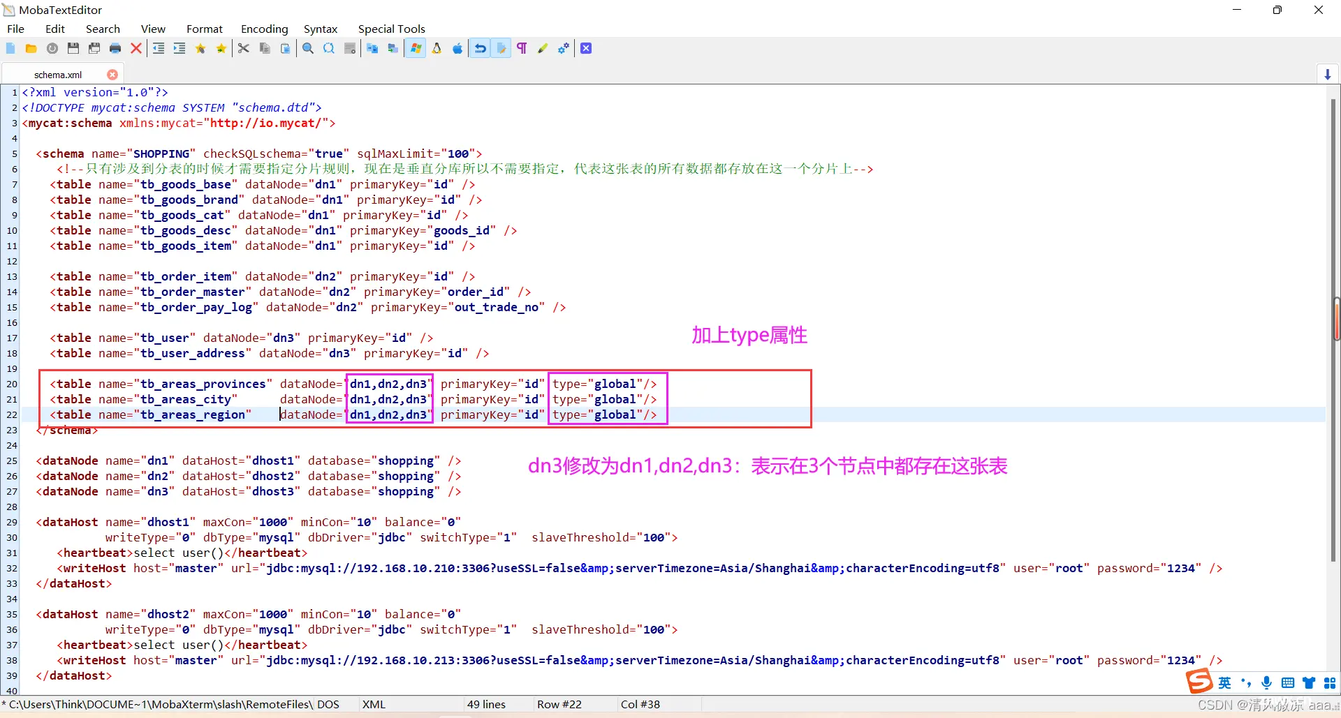
Task: Click the microphone icon in IME bar
Action: click(x=1267, y=683)
